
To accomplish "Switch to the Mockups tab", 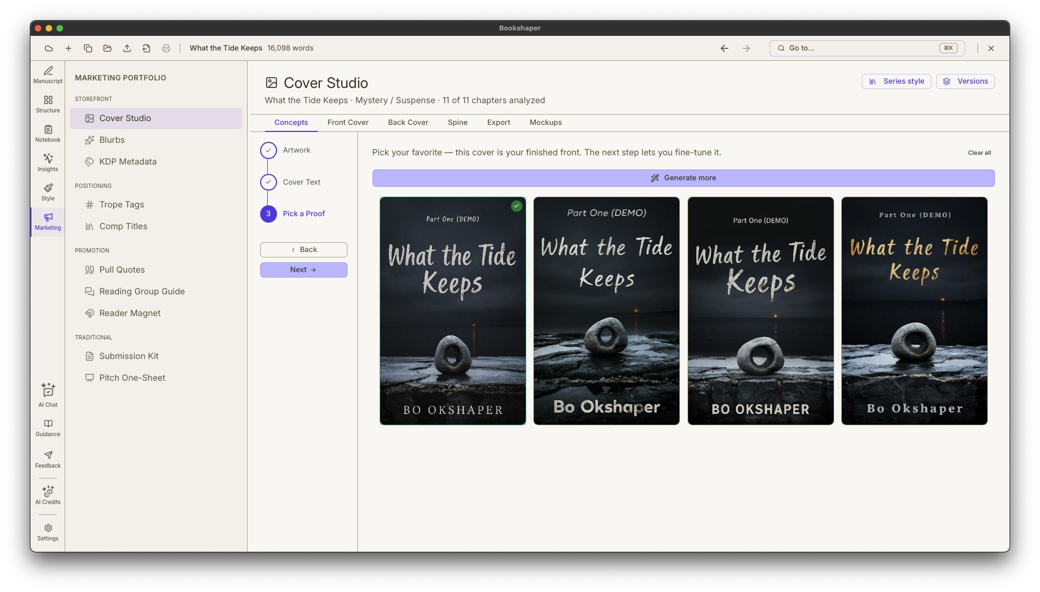I will tap(546, 123).
